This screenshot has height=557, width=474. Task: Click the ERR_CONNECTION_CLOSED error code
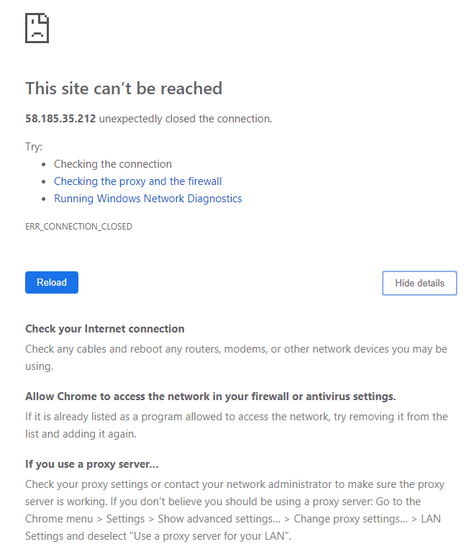coord(78,227)
